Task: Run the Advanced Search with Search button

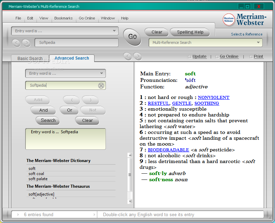Action: (x=48, y=121)
